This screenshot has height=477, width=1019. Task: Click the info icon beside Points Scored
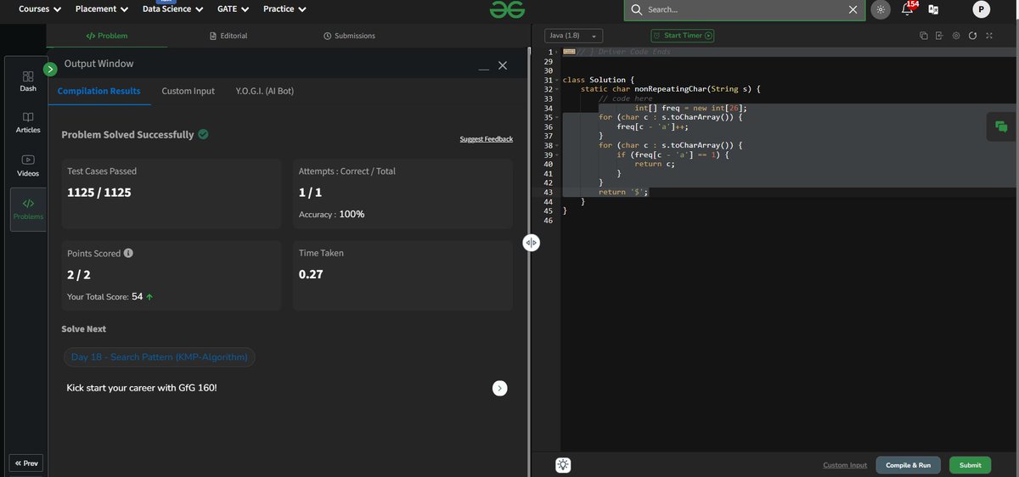[128, 253]
